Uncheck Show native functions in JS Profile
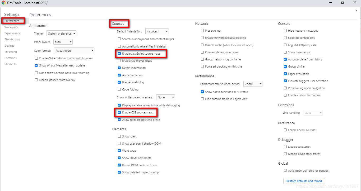This screenshot has height=191, width=361. click(x=202, y=92)
